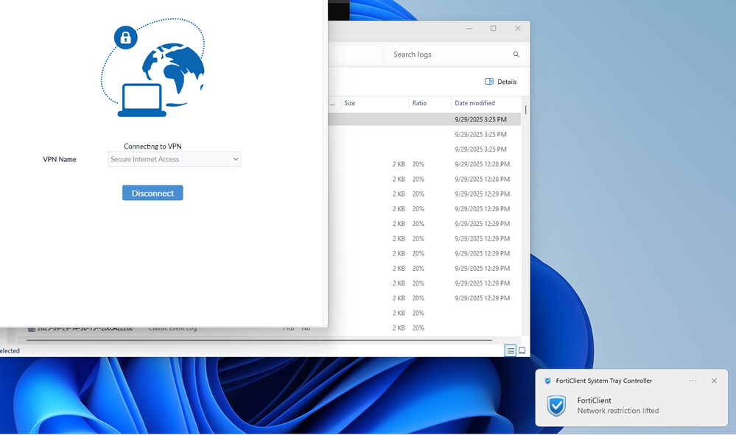Maximize the file explorer window

pyautogui.click(x=493, y=29)
